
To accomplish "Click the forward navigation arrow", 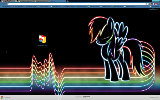I will (4, 4).
